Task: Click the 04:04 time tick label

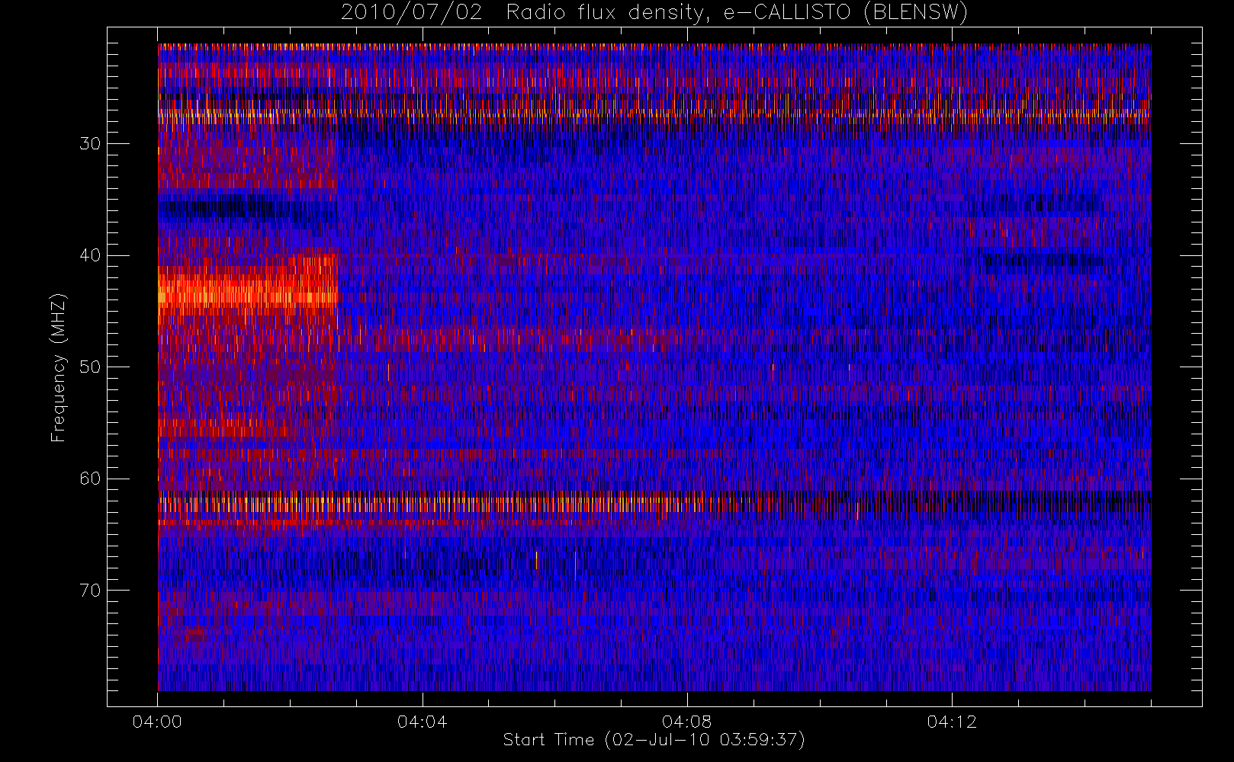Action: coord(422,722)
